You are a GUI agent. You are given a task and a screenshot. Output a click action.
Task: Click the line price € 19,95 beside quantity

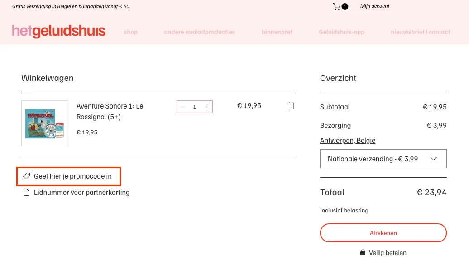(249, 106)
